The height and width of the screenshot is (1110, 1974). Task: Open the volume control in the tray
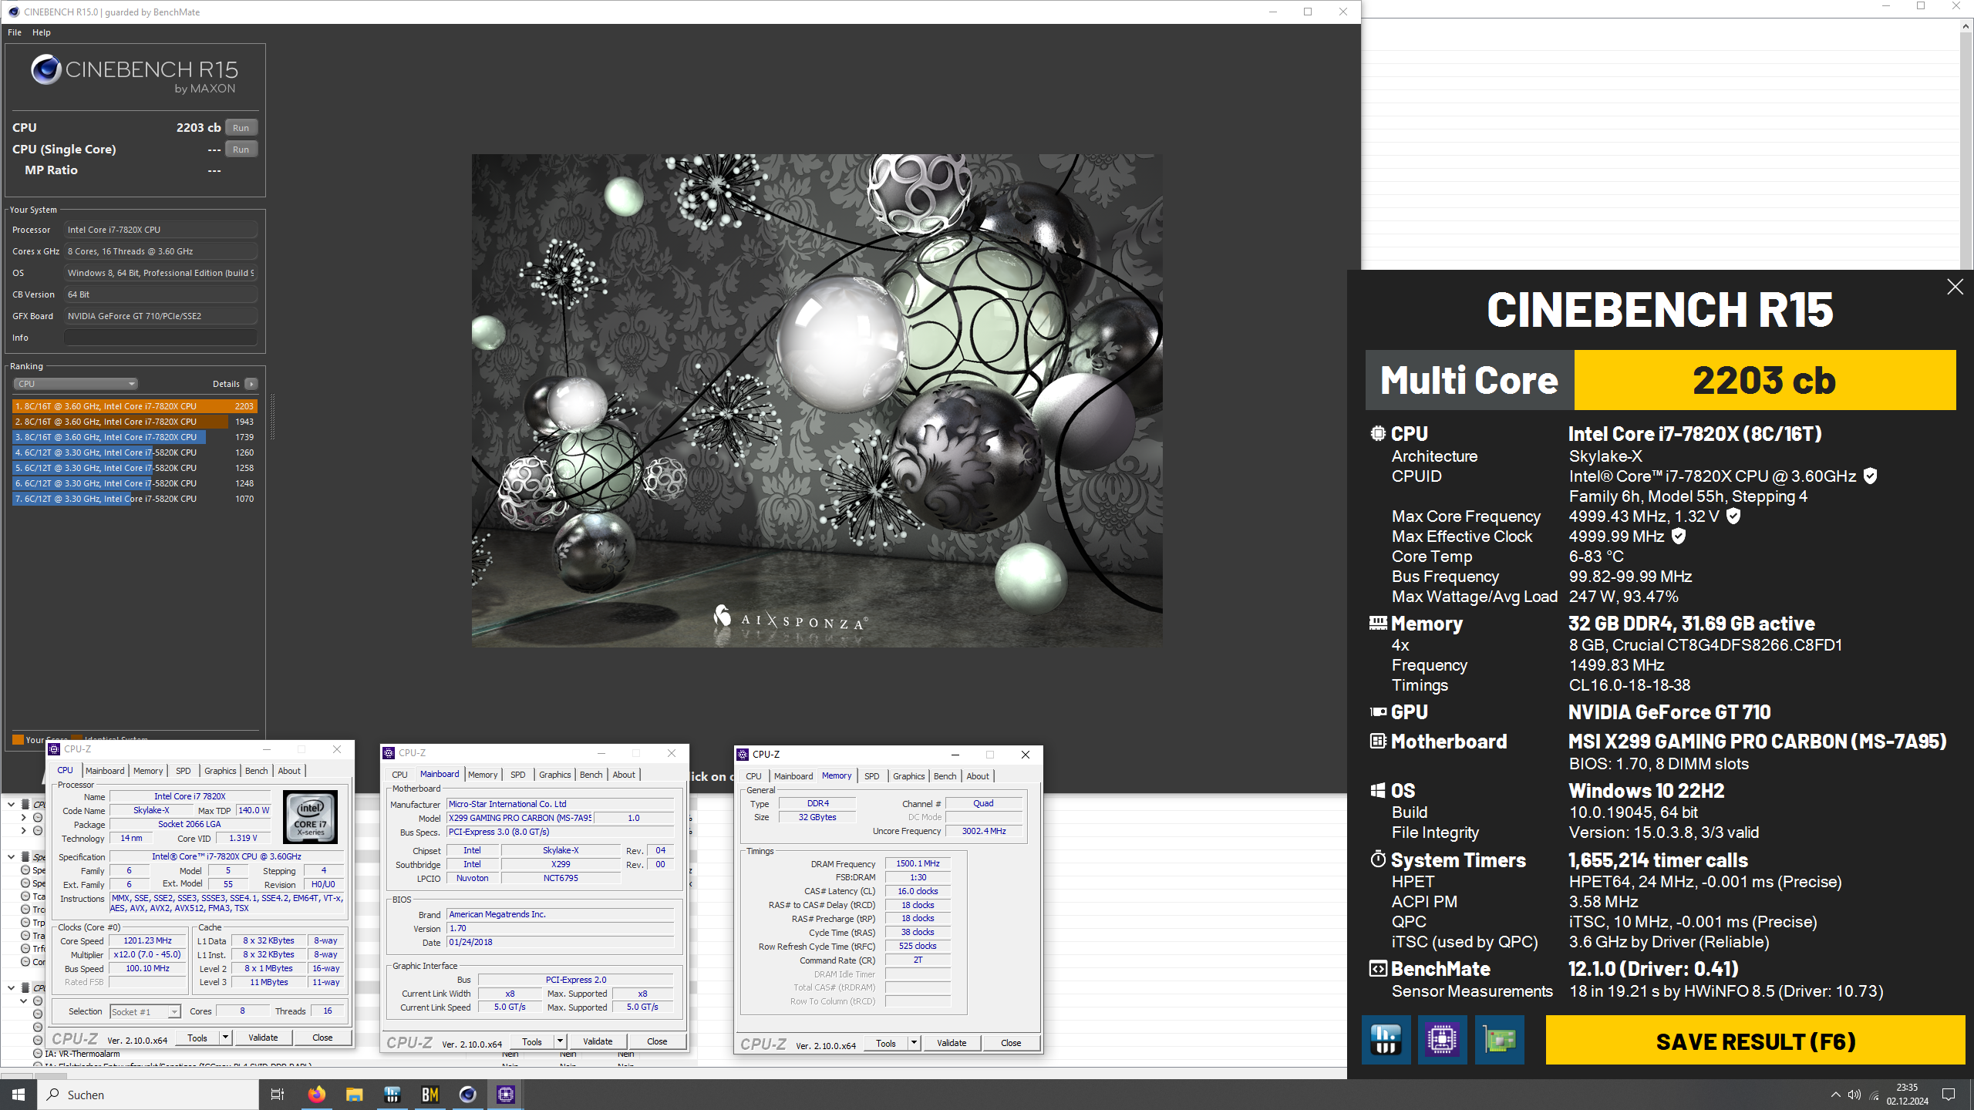click(x=1854, y=1095)
